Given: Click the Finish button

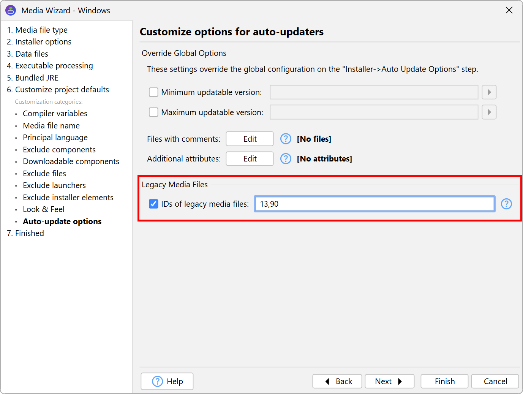Looking at the screenshot, I should coord(444,381).
